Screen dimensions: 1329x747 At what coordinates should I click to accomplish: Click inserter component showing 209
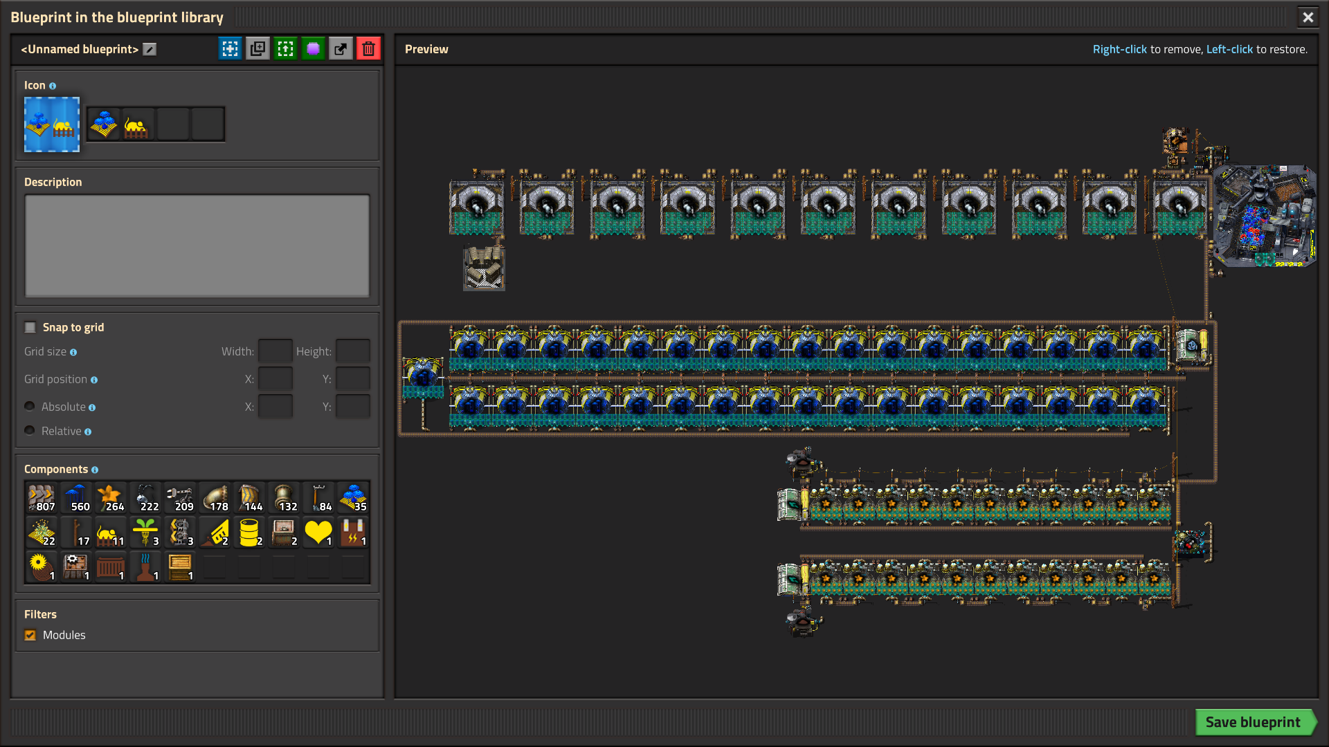(180, 498)
